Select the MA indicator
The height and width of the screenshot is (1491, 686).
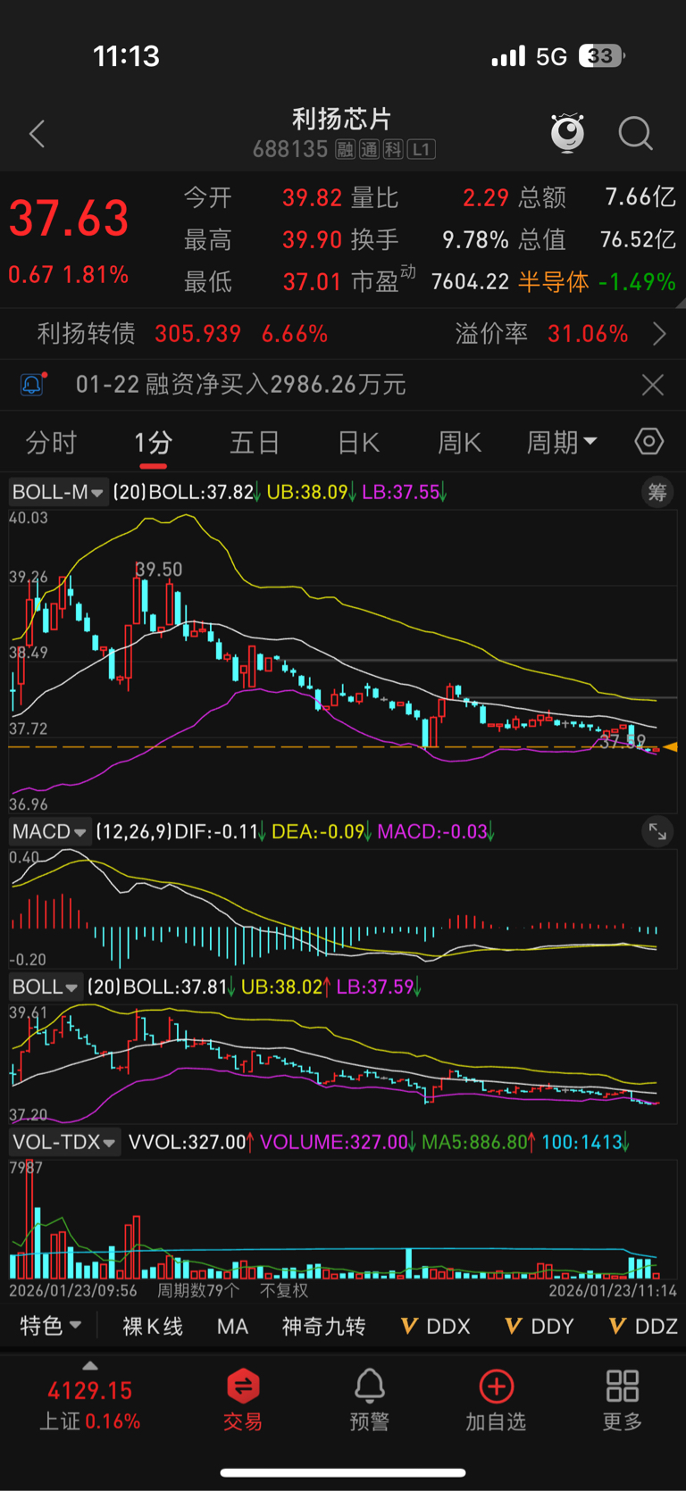coord(232,1326)
